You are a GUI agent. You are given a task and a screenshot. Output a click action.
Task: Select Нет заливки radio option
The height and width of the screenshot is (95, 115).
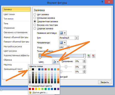click(35, 14)
